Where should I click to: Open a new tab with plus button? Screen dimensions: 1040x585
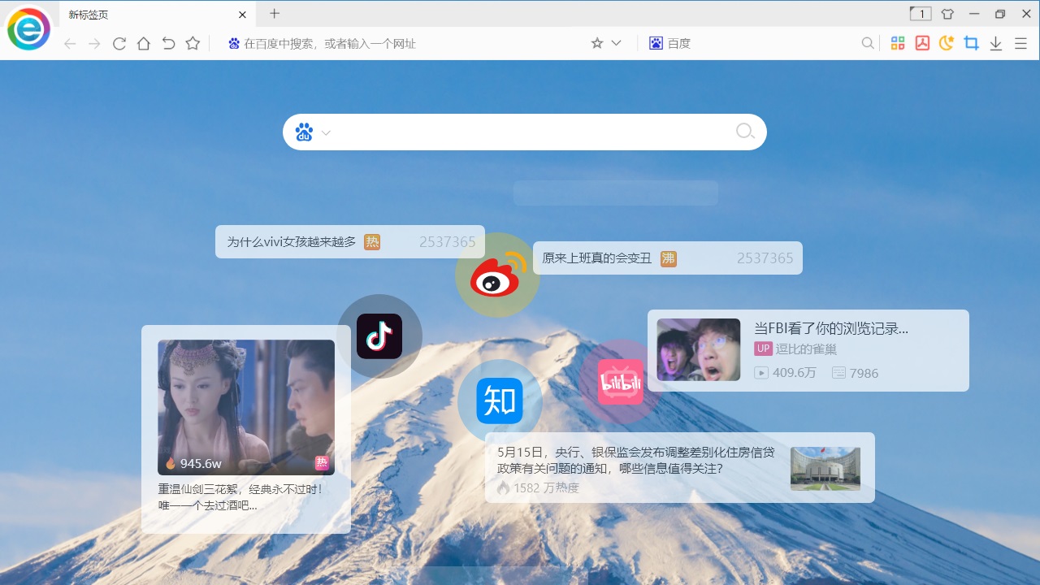click(275, 14)
